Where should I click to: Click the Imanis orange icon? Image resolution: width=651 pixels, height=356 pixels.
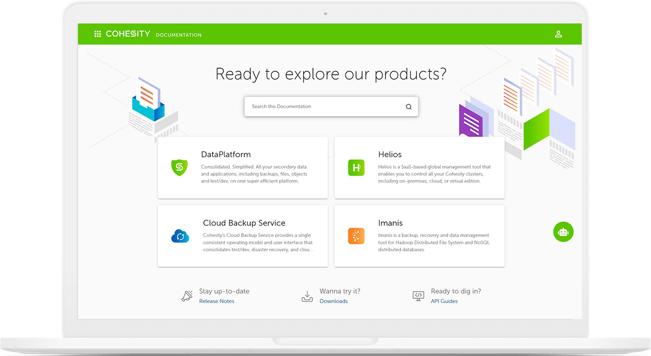pyautogui.click(x=356, y=236)
